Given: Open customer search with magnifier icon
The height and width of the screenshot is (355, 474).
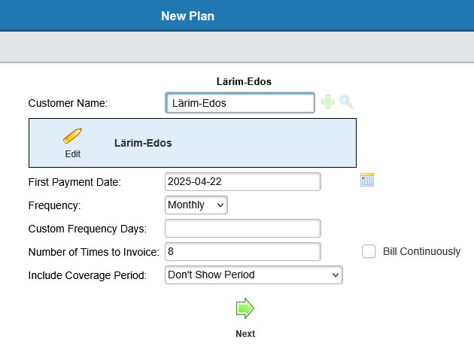Looking at the screenshot, I should coord(346,102).
